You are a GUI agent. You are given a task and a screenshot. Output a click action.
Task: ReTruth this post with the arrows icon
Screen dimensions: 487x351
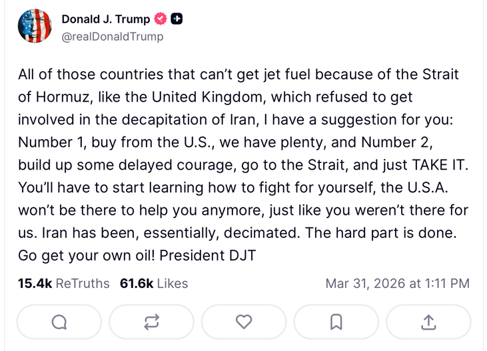[151, 322]
